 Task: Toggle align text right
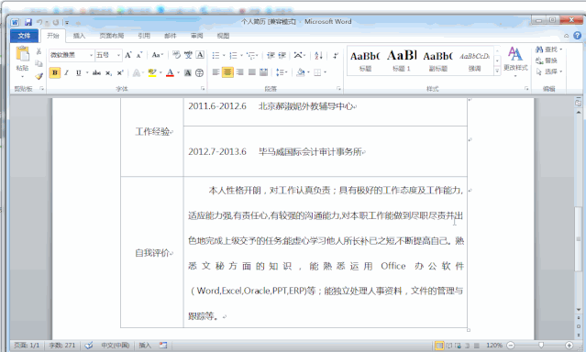tap(240, 72)
